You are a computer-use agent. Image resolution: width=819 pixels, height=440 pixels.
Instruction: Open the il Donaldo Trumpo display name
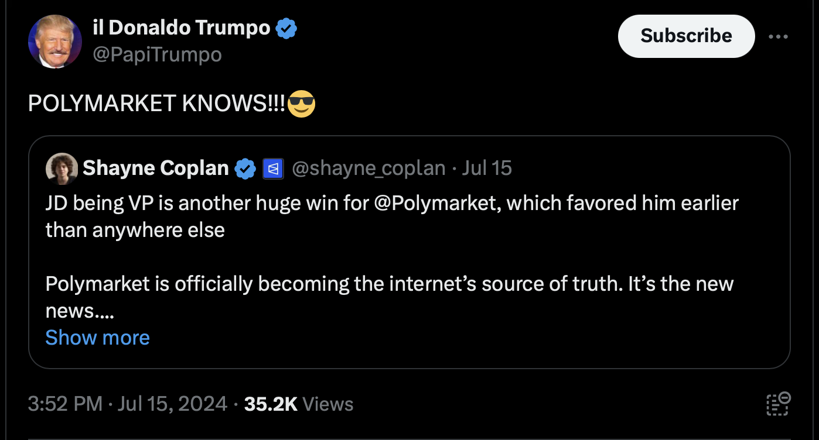coord(182,27)
